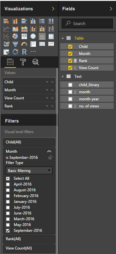Select the gauge visualization
This screenshot has width=116, height=254.
(x=24, y=44)
